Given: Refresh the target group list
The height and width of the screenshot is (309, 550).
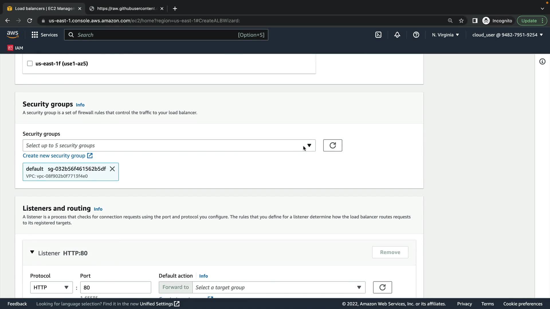Looking at the screenshot, I should [x=382, y=287].
